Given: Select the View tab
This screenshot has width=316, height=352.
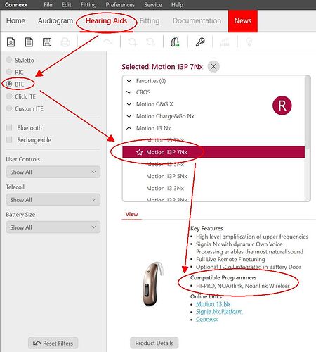Looking at the screenshot, I should pyautogui.click(x=131, y=214).
